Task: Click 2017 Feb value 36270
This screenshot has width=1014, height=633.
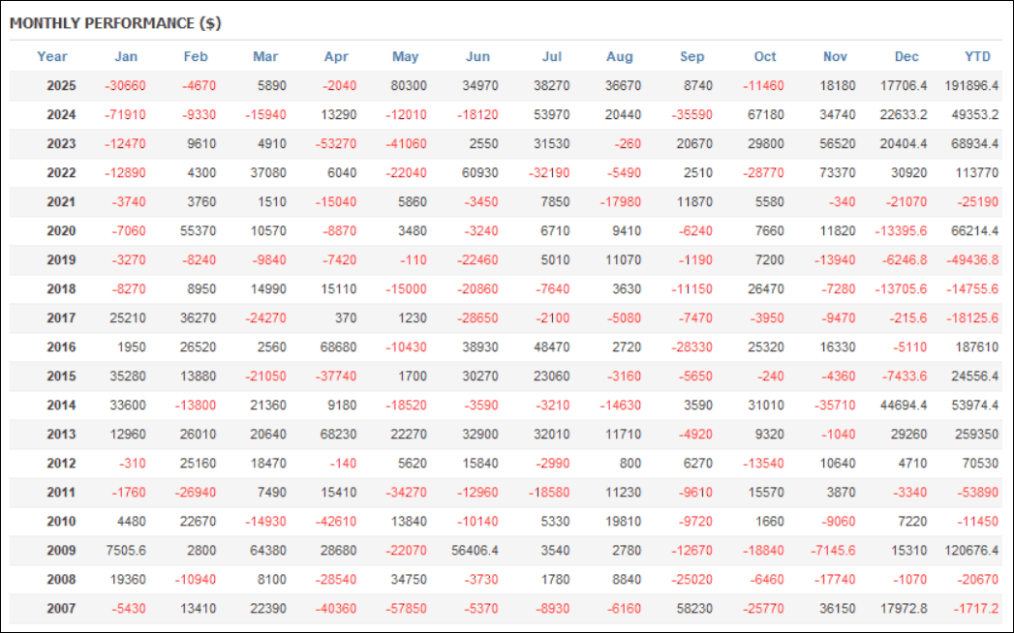Action: (198, 318)
